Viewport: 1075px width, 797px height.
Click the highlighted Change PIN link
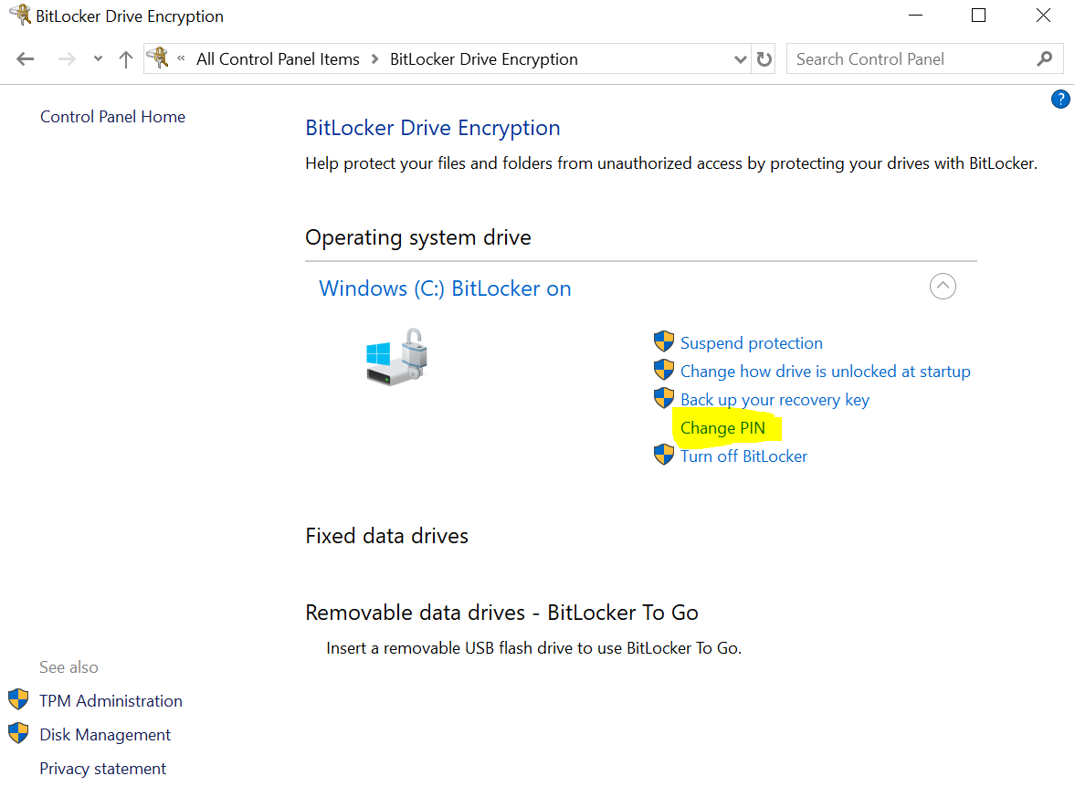pyautogui.click(x=722, y=428)
